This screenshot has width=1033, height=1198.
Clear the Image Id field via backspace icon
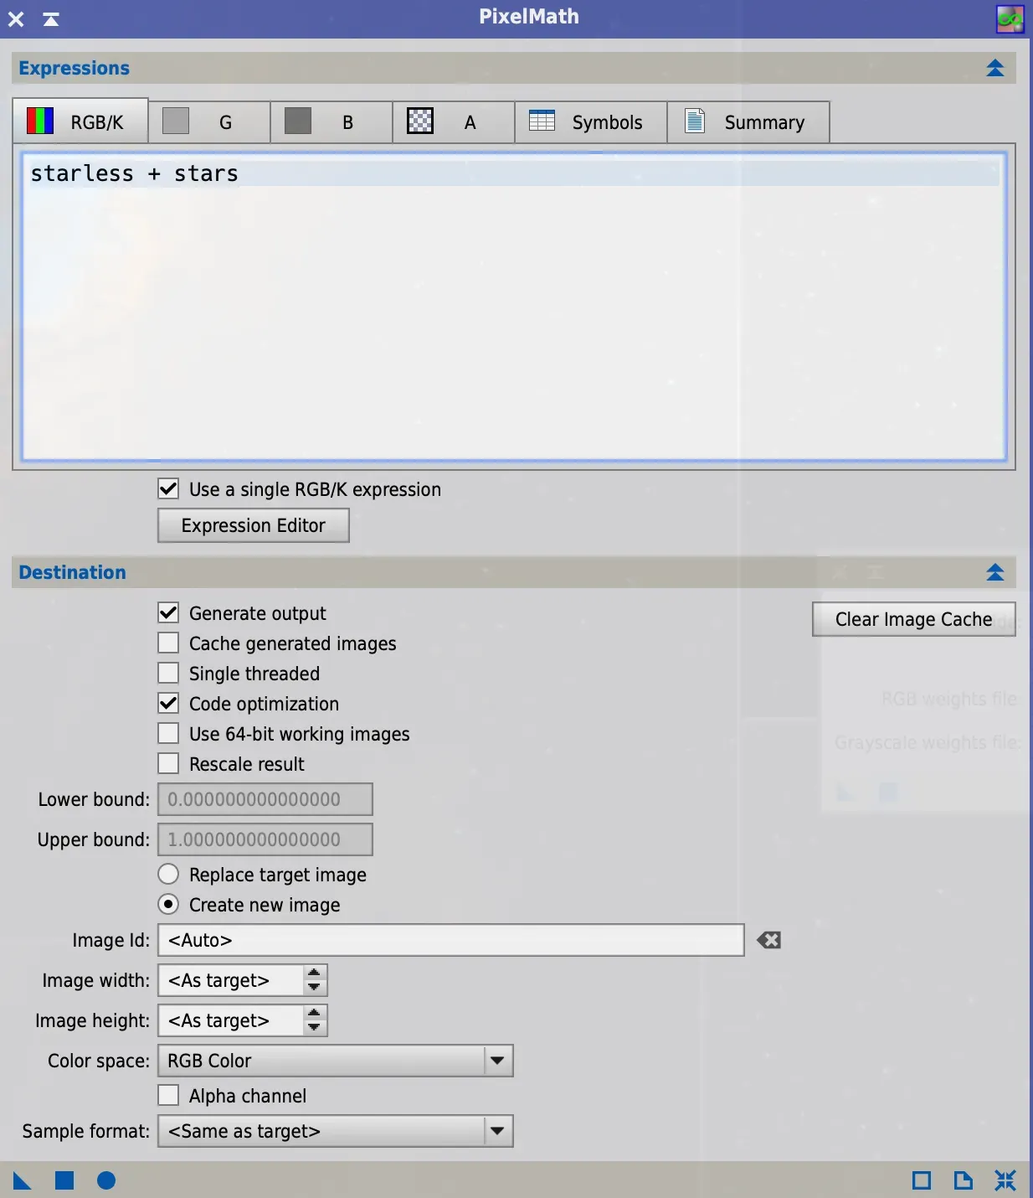768,940
